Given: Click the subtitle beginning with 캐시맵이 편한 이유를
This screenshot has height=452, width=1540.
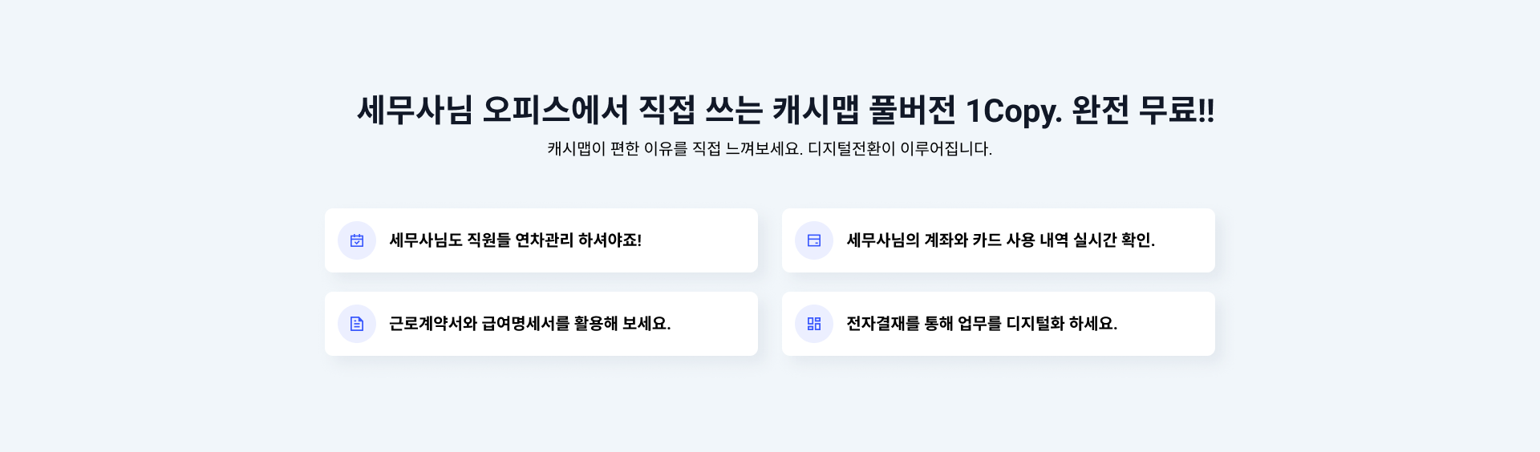Looking at the screenshot, I should [x=770, y=149].
